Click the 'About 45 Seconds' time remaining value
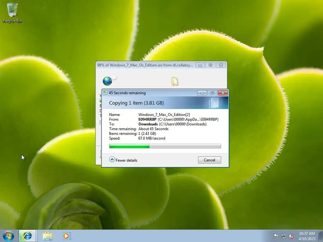 tap(154, 129)
